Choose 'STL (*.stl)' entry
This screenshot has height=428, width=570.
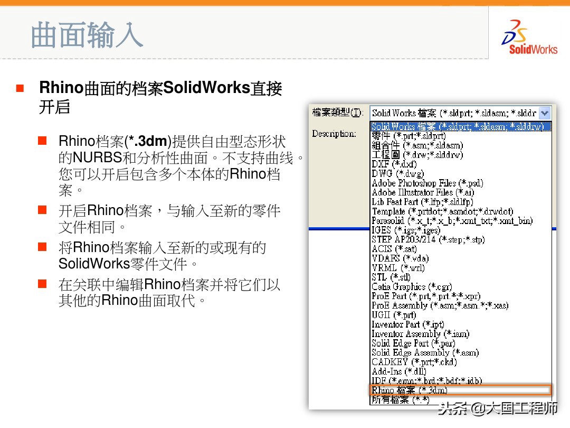(461, 277)
